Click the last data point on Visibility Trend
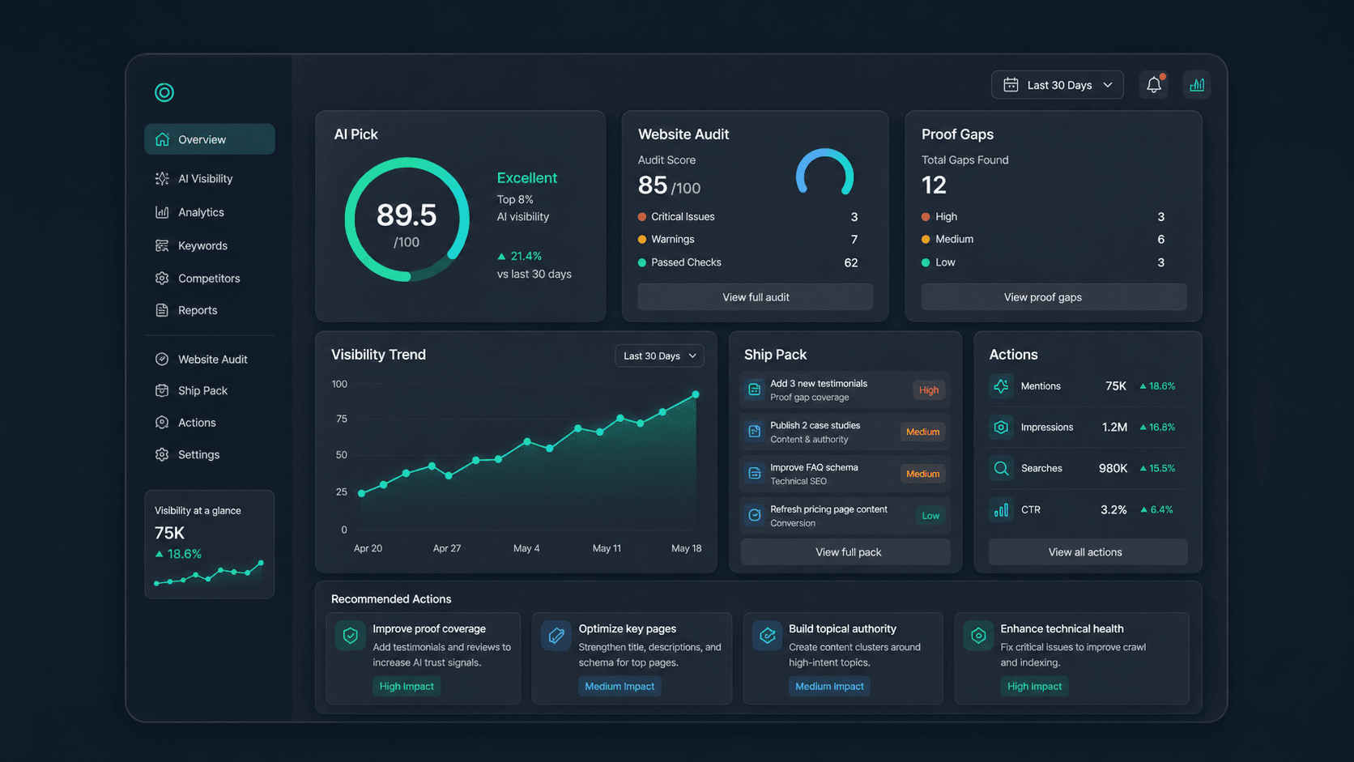 pos(696,394)
